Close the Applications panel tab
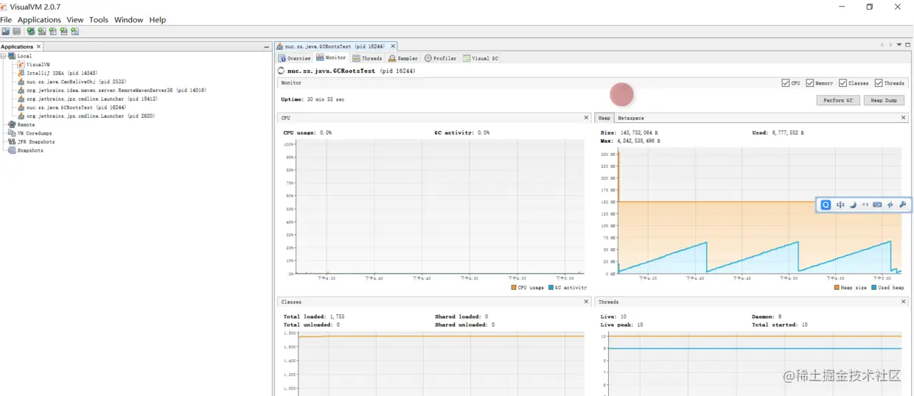914x396 pixels. 39,46
